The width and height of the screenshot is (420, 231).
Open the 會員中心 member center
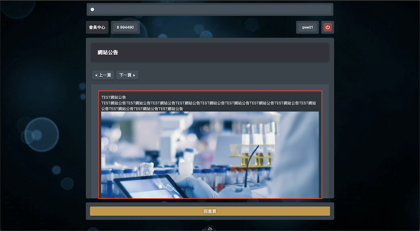(x=97, y=27)
